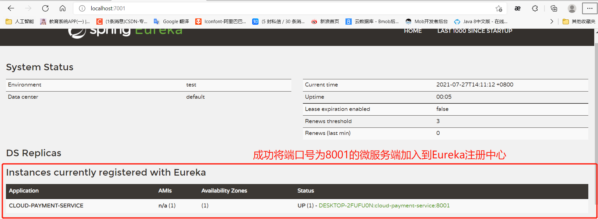Image resolution: width=598 pixels, height=219 pixels.
Task: Open the Collections icon
Action: [554, 8]
